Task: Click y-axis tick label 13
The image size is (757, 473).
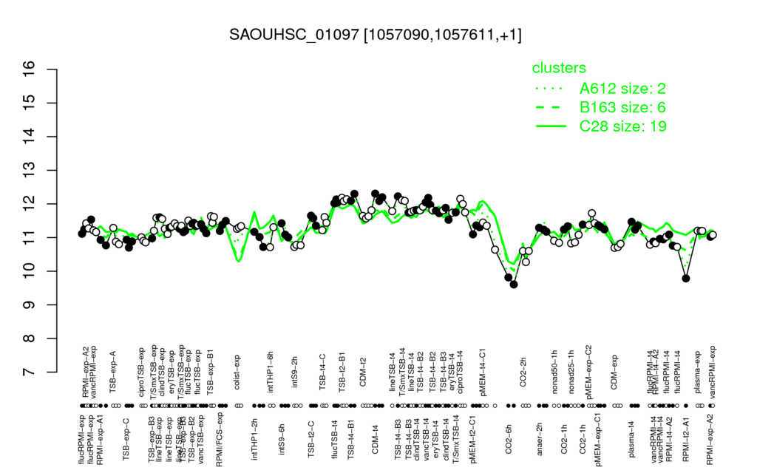Action: click(x=29, y=171)
